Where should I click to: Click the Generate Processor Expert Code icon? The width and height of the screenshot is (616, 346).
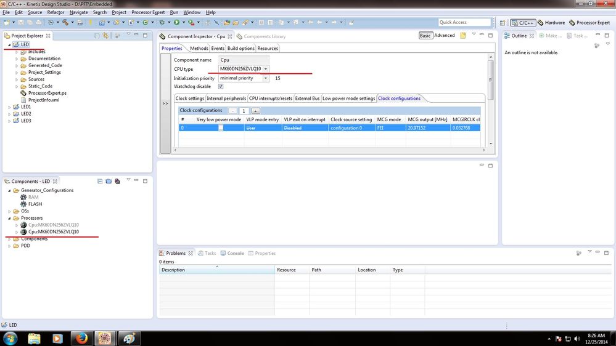click(x=117, y=181)
